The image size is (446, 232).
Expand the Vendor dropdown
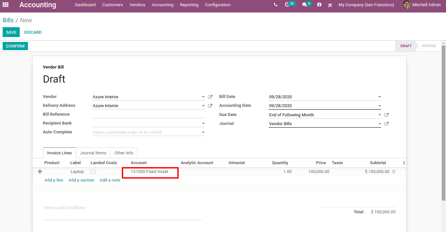(x=203, y=97)
